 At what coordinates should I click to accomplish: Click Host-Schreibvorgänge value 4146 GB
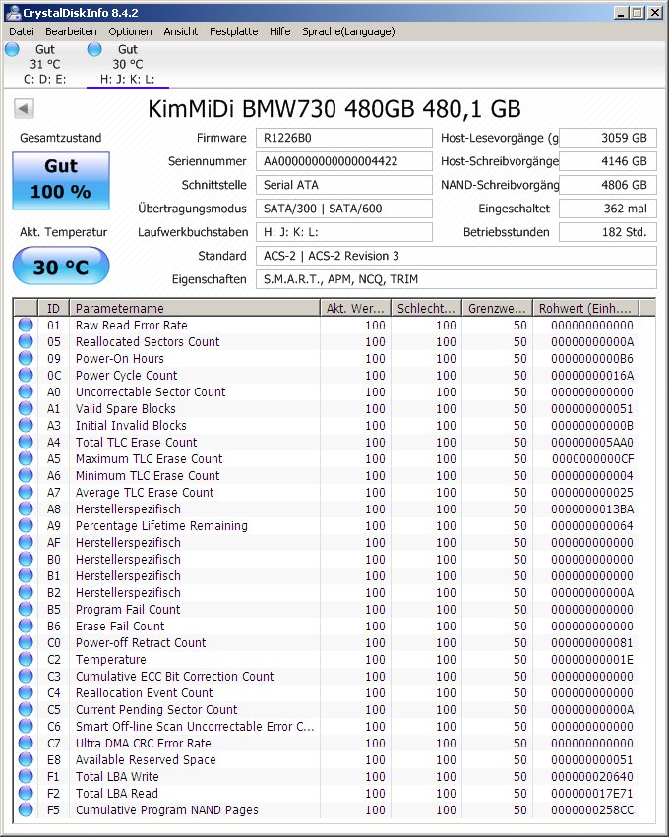point(608,161)
